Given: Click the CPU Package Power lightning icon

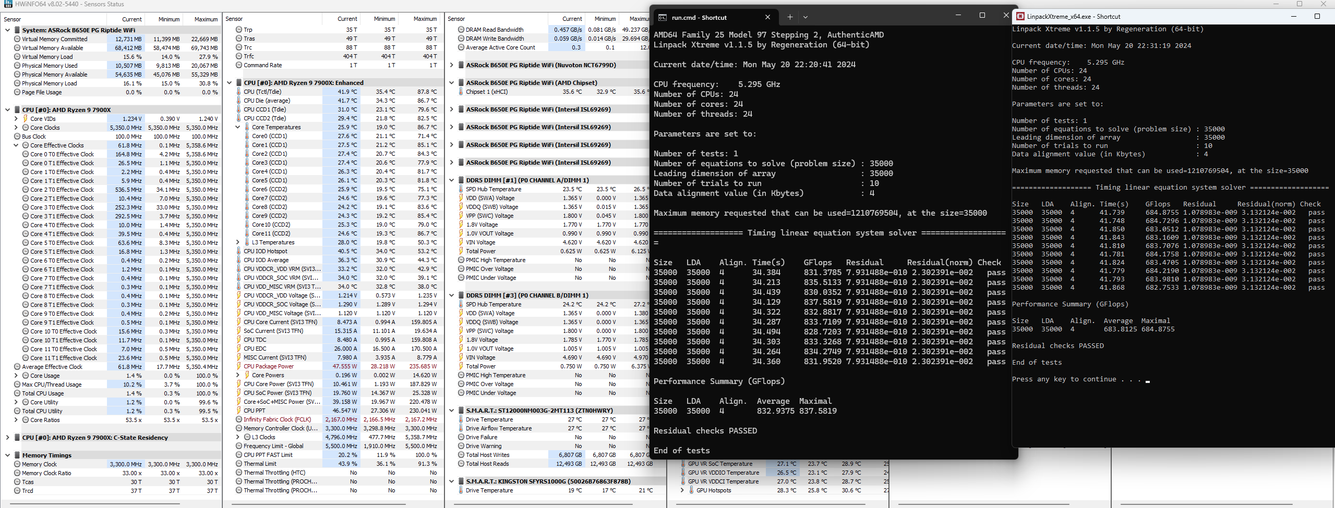Looking at the screenshot, I should [239, 366].
